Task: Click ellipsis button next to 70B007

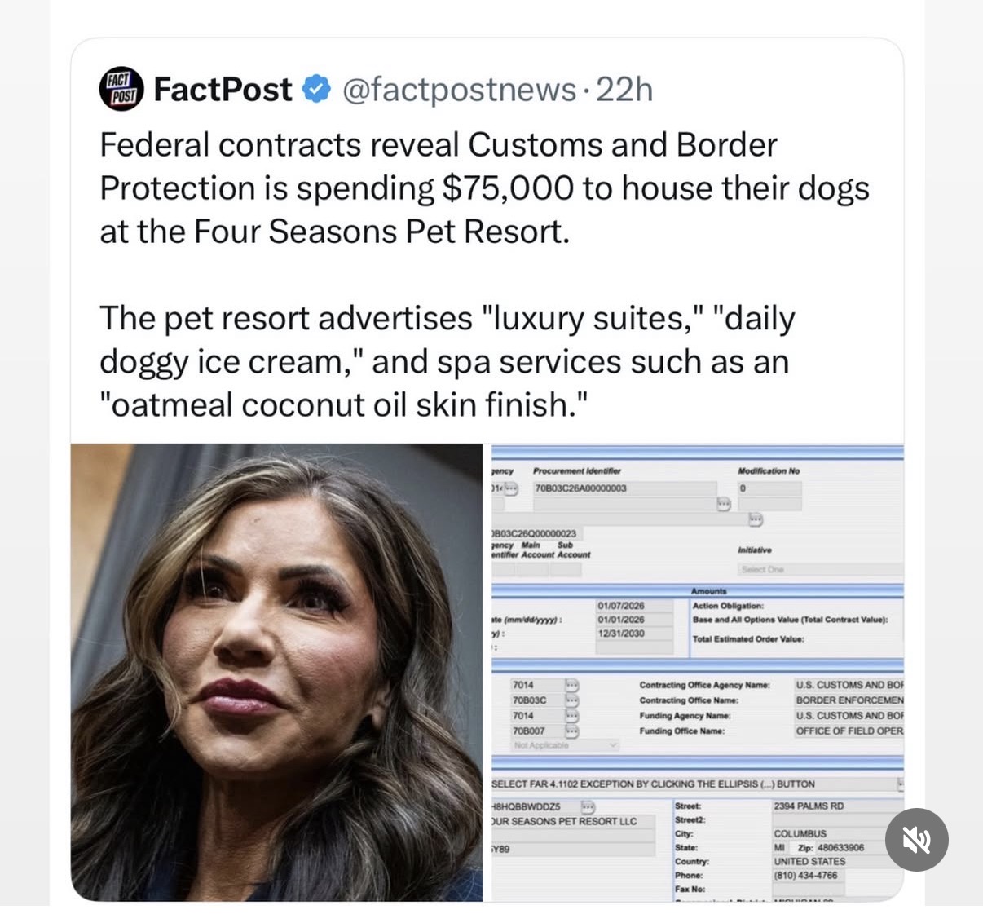Action: pos(572,731)
